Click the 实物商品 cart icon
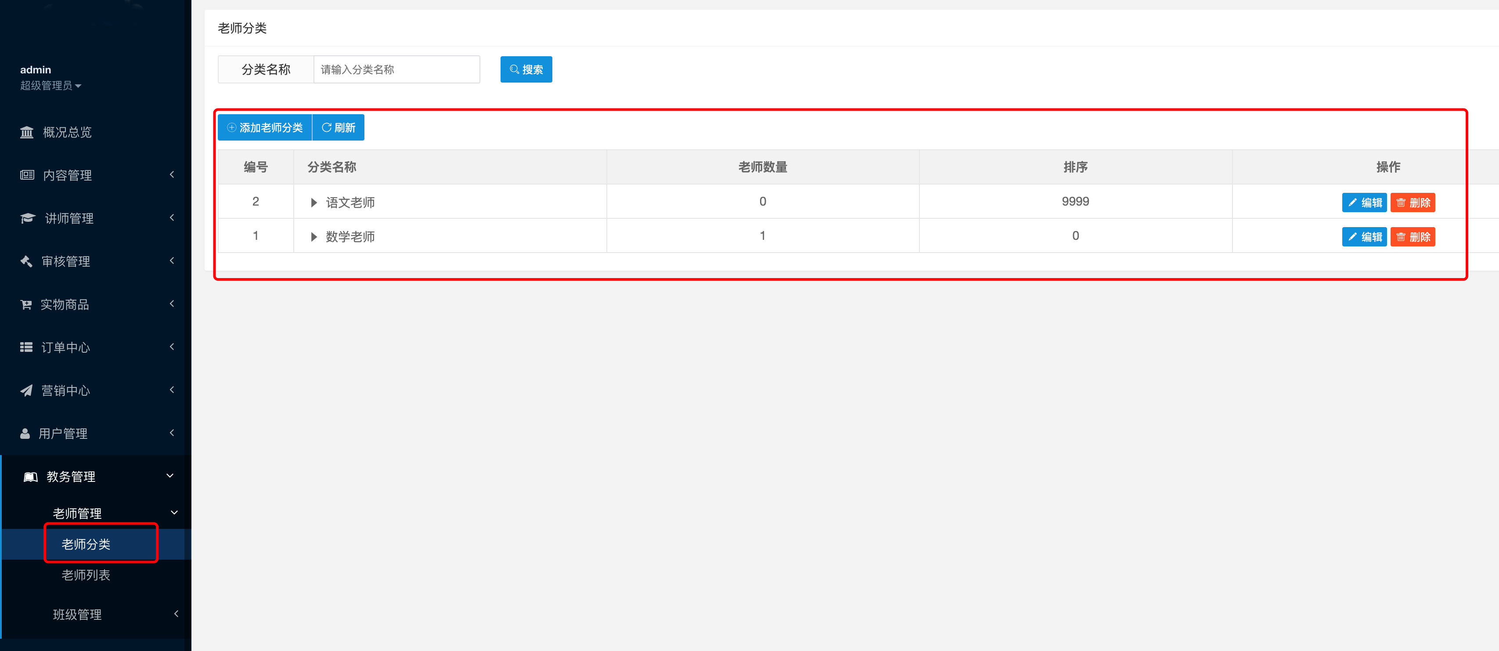This screenshot has height=651, width=1499. tap(26, 304)
